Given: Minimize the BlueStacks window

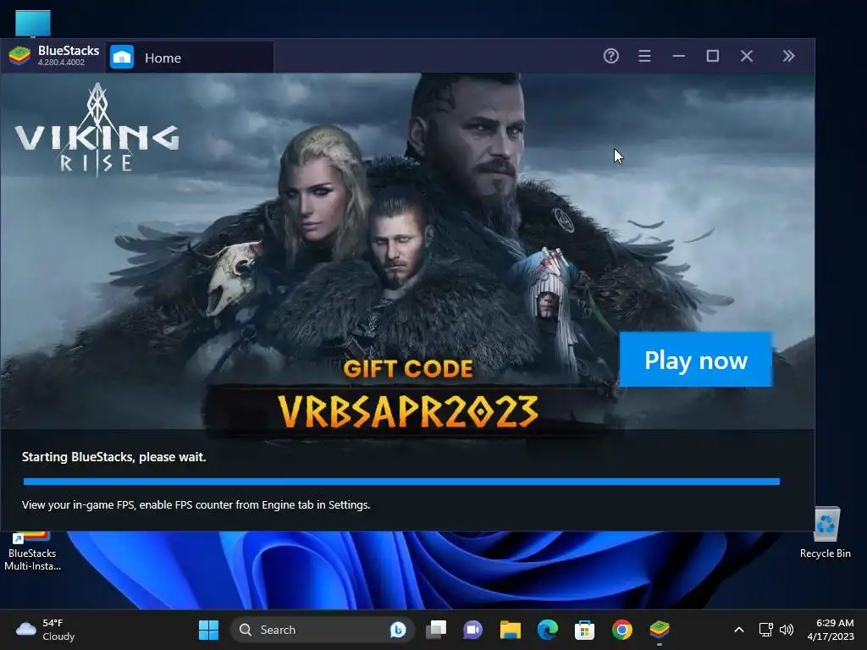Looking at the screenshot, I should point(679,56).
